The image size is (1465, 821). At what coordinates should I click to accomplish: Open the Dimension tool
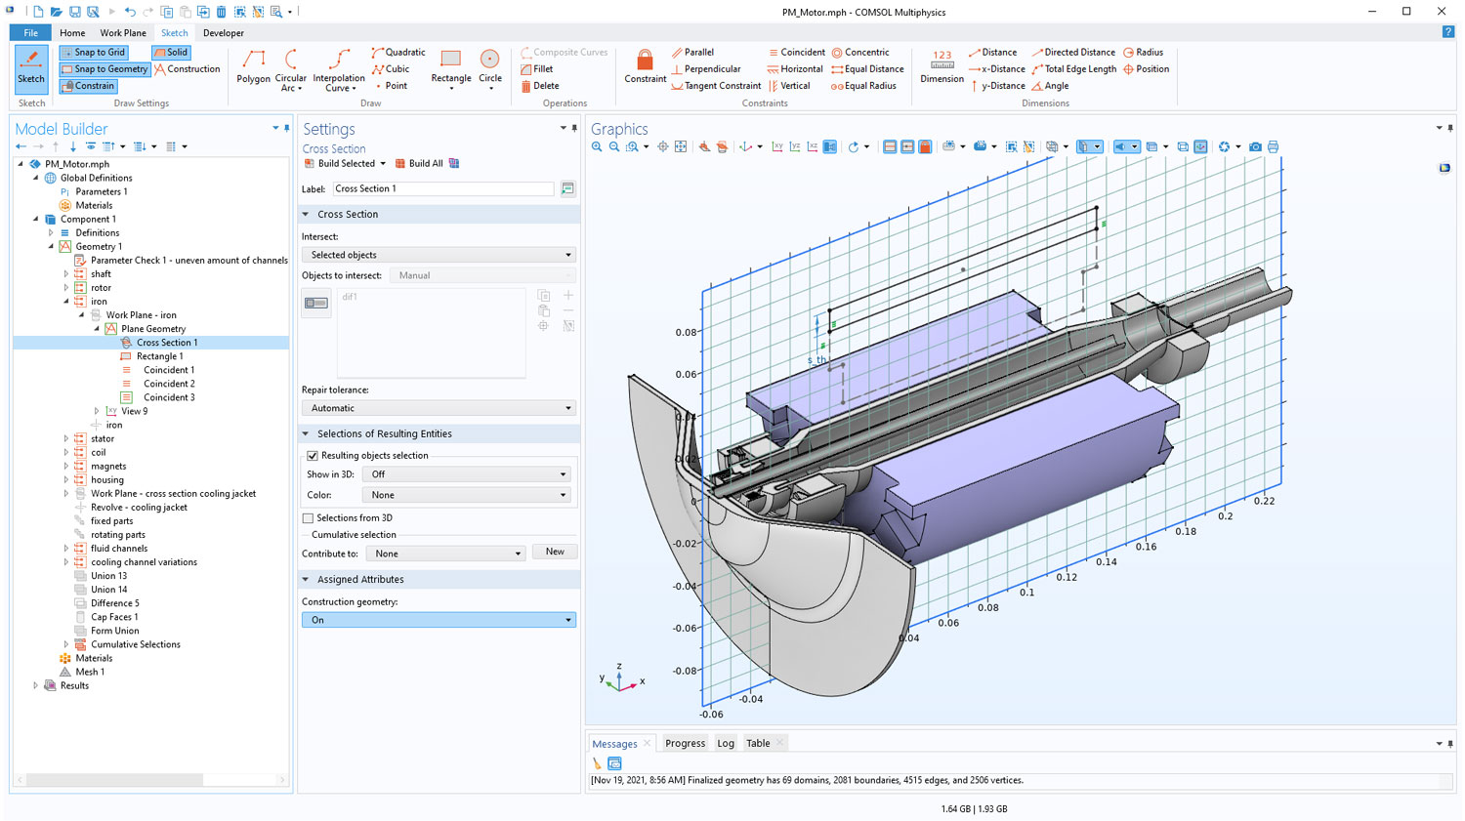click(942, 66)
